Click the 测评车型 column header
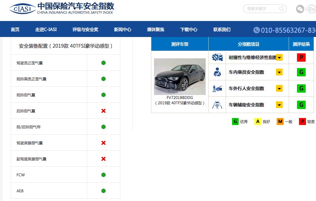 click(180, 44)
